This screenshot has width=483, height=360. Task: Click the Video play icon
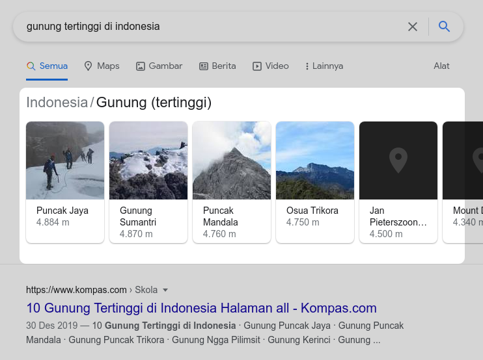257,66
